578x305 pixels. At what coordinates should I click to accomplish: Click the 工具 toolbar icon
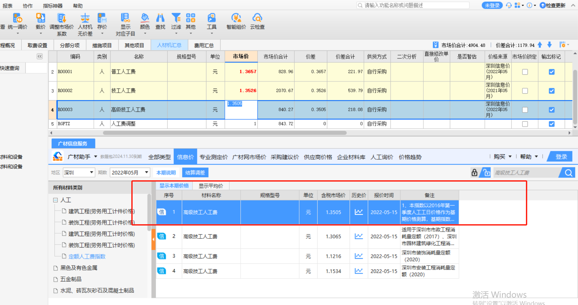212,18
